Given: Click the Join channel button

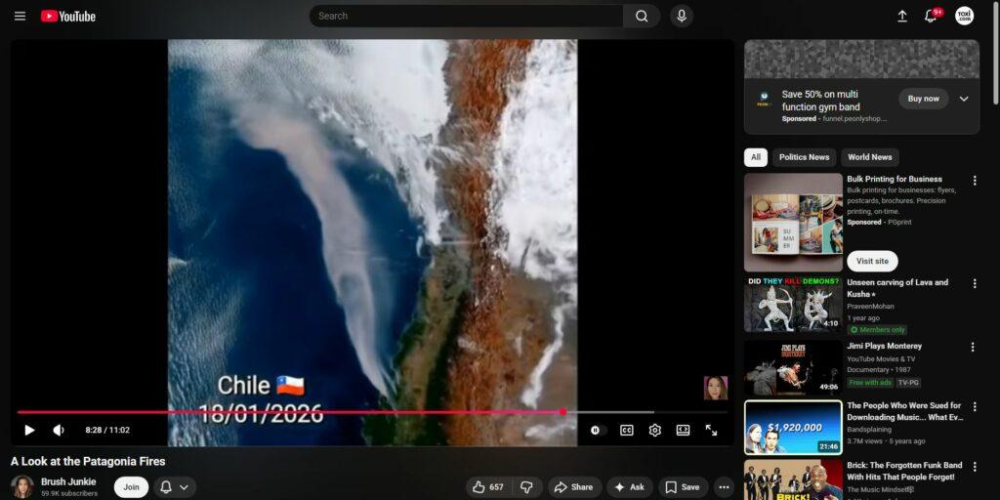Looking at the screenshot, I should tap(131, 486).
